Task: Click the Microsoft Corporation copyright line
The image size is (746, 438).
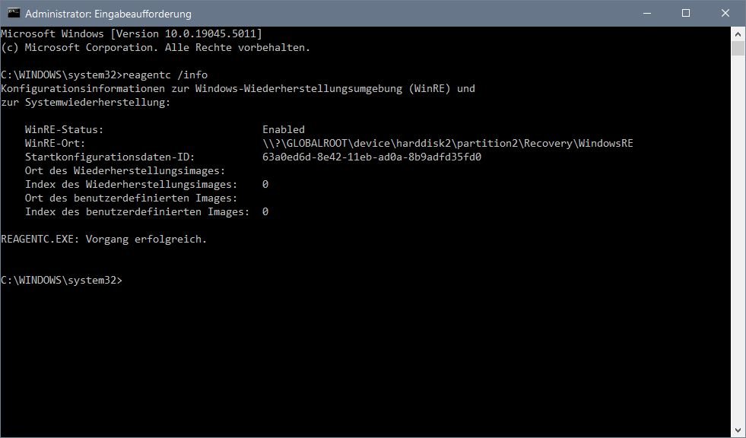Action: coord(156,48)
